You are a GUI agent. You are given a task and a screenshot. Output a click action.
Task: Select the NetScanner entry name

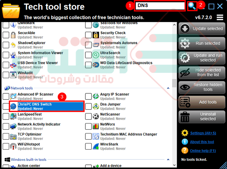(x=110, y=114)
